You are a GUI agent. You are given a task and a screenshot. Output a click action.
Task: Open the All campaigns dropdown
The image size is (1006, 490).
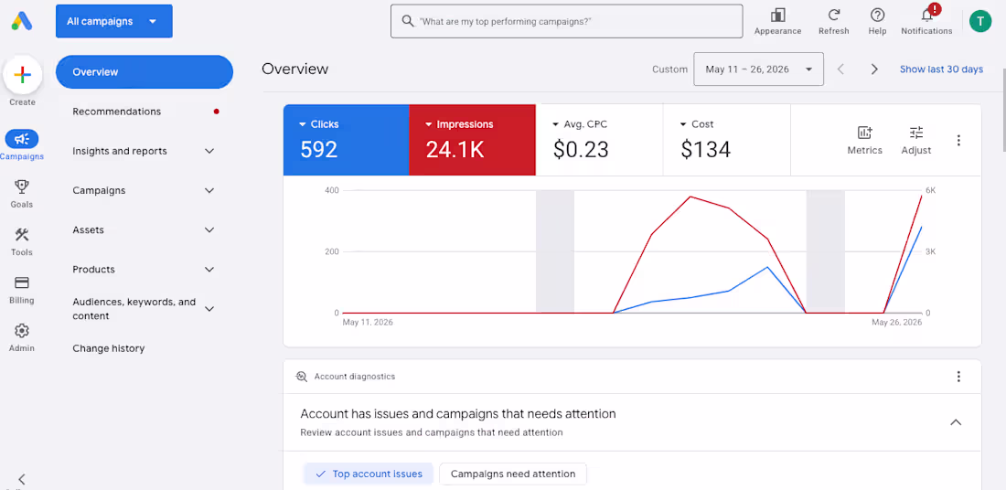pyautogui.click(x=114, y=21)
